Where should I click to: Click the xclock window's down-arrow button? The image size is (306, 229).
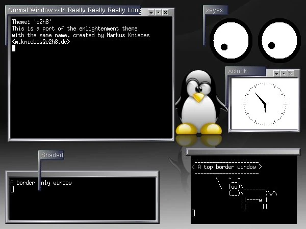click(276, 74)
